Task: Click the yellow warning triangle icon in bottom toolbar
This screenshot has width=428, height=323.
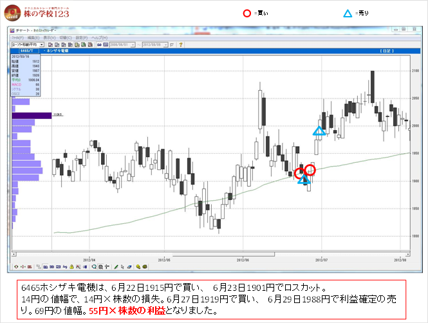Action: tap(71, 267)
